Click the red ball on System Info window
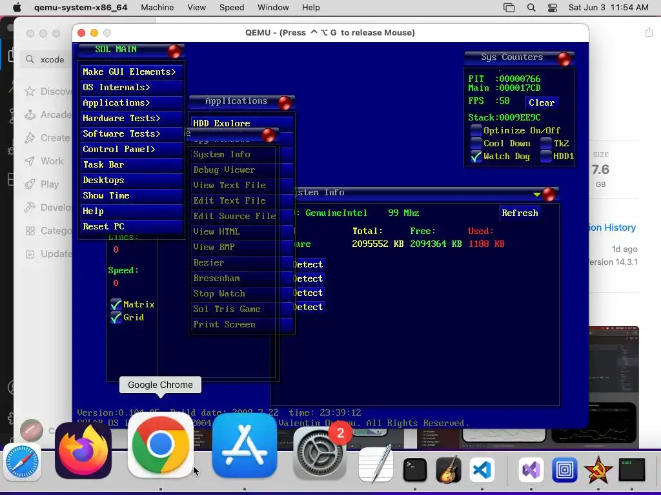This screenshot has width=661, height=495. pos(549,195)
